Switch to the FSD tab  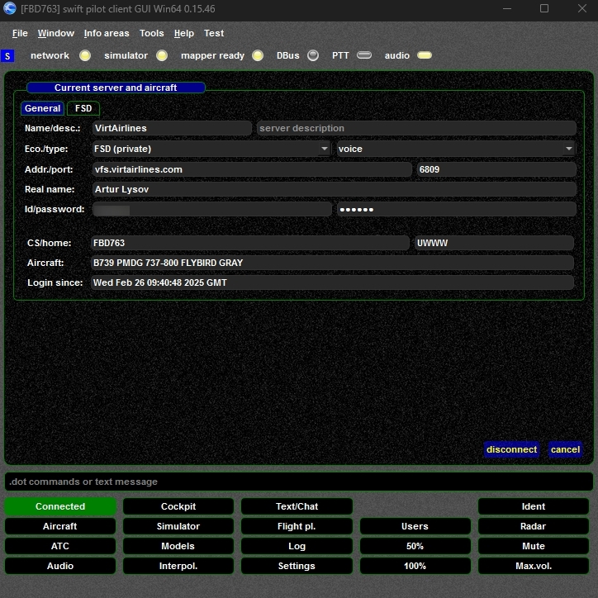[83, 108]
